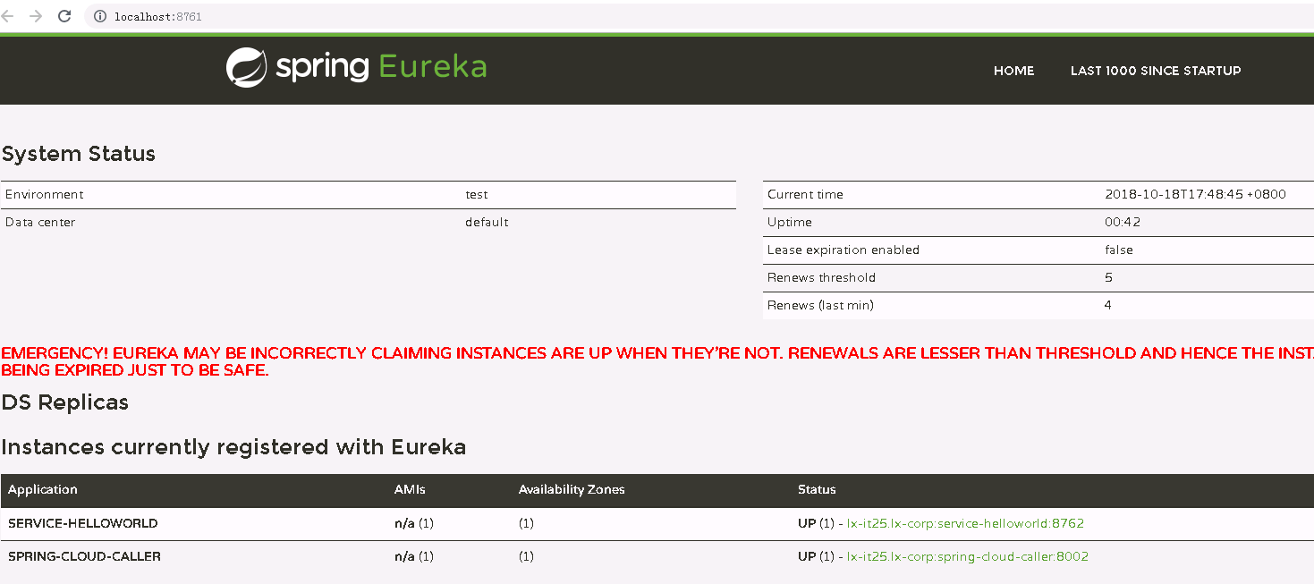The height and width of the screenshot is (584, 1314).
Task: Click the lease expiration value false
Action: 1119,250
